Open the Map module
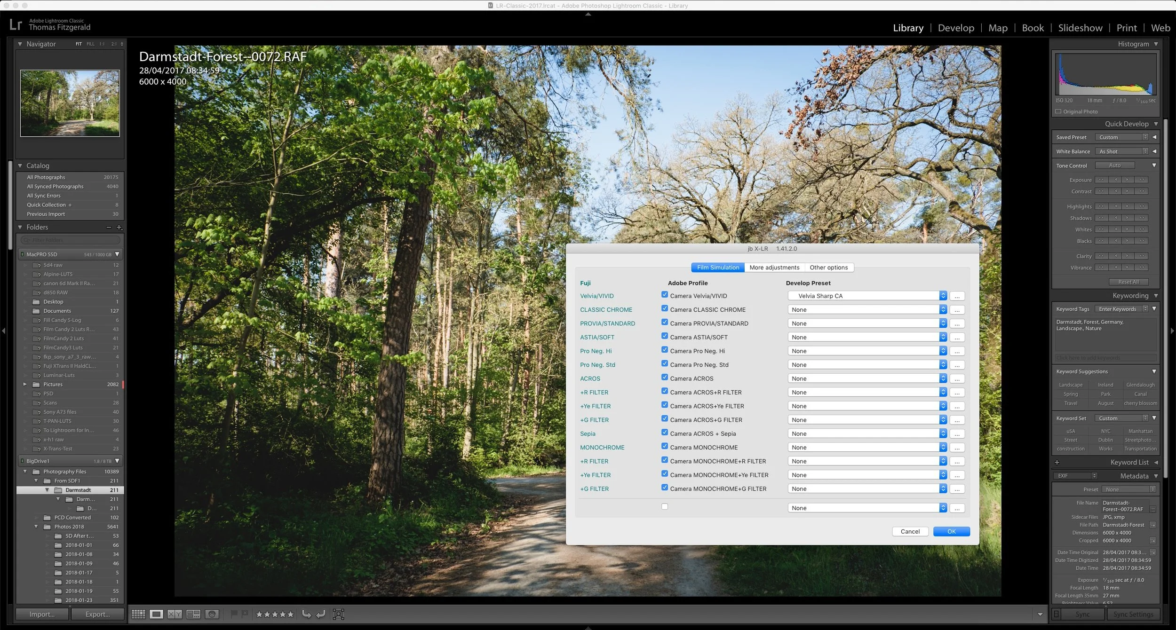This screenshot has width=1176, height=630. [x=998, y=28]
